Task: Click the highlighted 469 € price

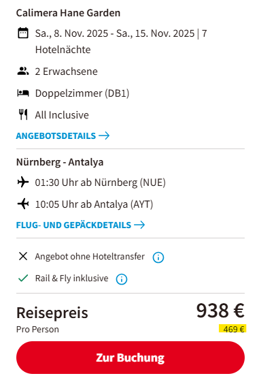Action: 232,329
